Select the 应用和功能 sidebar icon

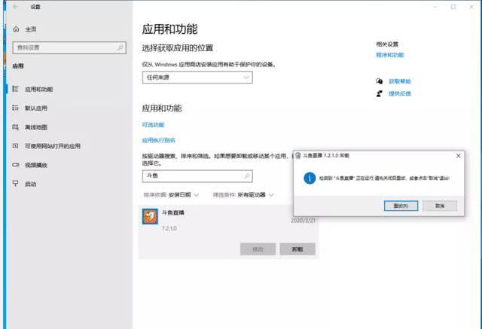(15, 89)
